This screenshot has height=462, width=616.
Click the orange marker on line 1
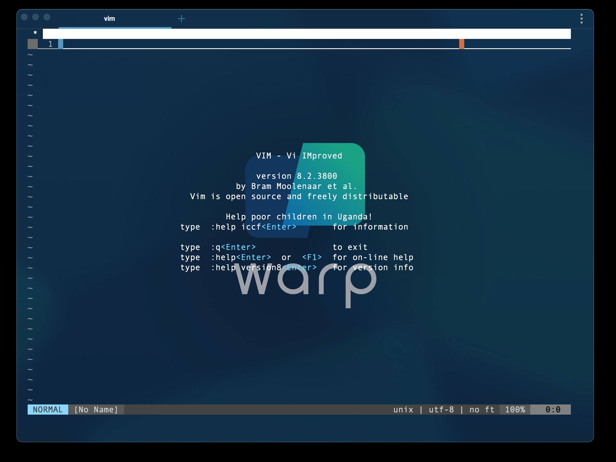tap(462, 44)
